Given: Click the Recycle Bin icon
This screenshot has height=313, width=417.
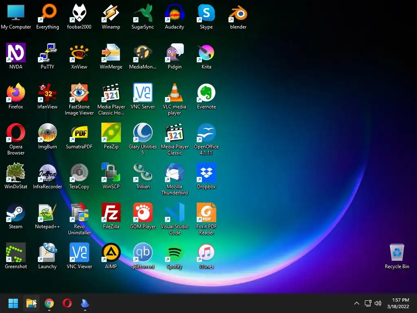Looking at the screenshot, I should pos(397,252).
